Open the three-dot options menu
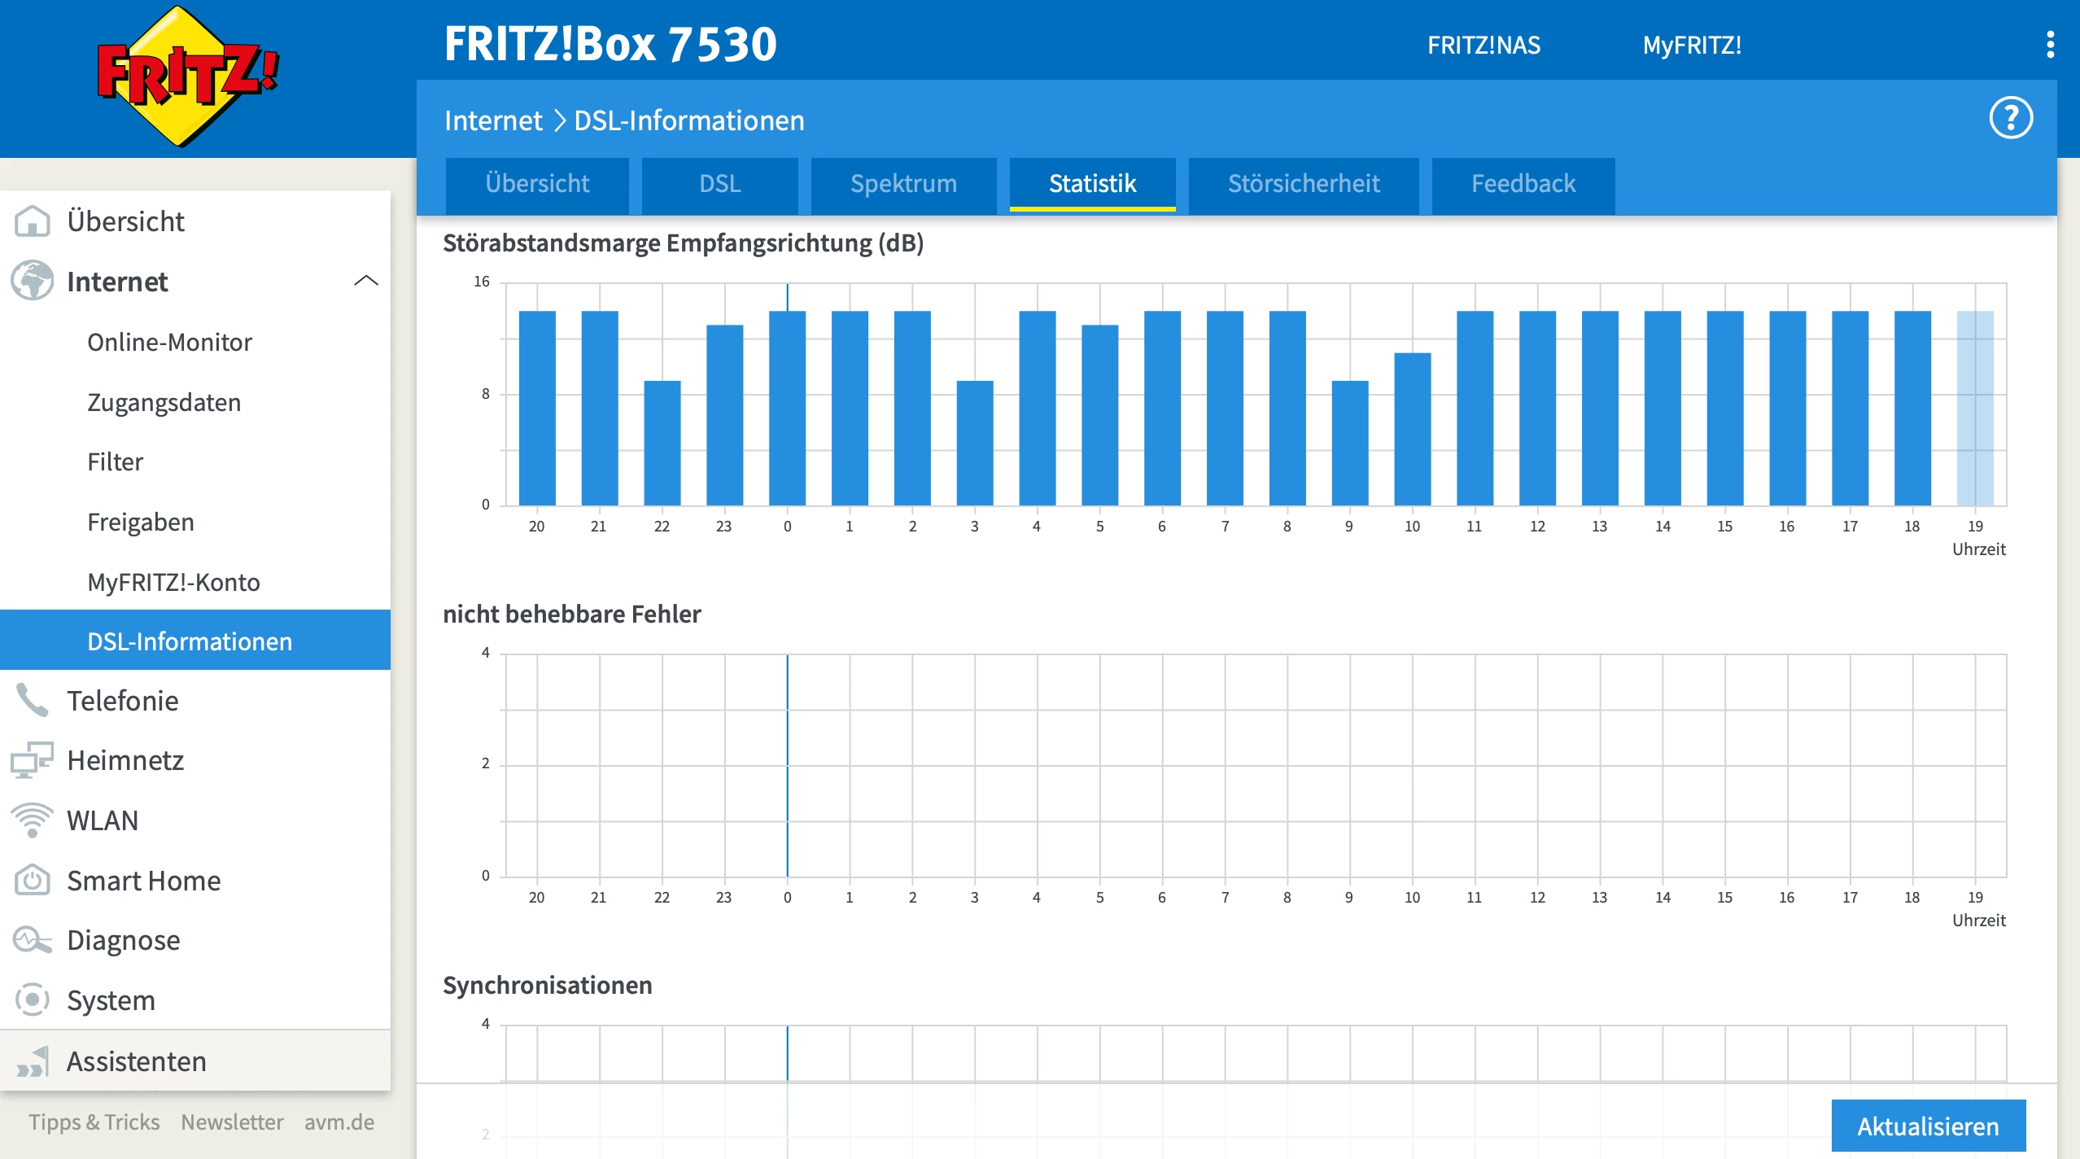 coord(2050,45)
